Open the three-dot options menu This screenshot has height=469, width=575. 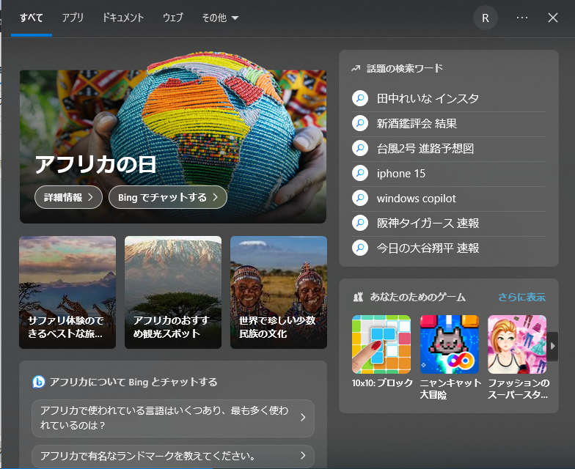[x=522, y=18]
